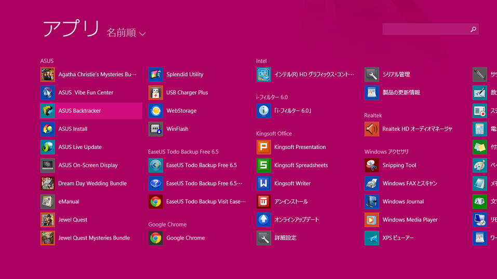Viewport: 497px width, 279px height.
Task: Launch ASUS Vibe Fun Center icon
Action: tap(48, 92)
